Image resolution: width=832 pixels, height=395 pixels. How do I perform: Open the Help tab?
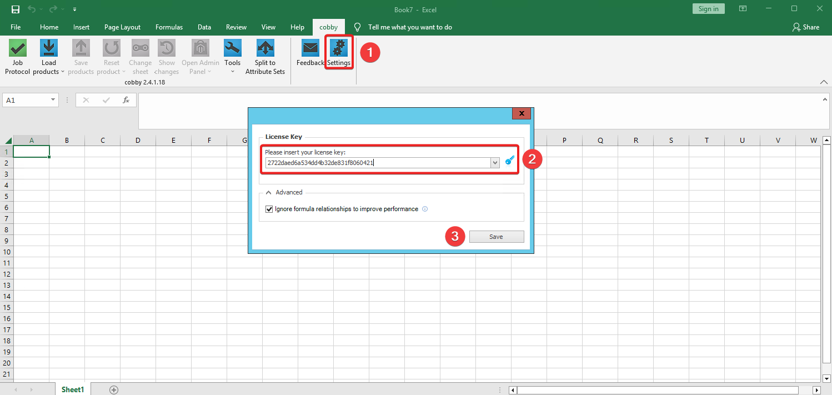pos(298,27)
